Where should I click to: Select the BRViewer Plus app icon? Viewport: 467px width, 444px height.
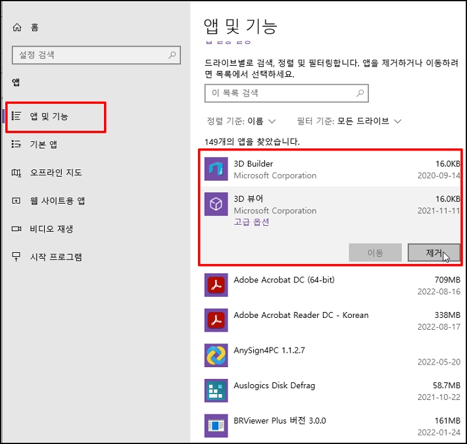point(216,426)
